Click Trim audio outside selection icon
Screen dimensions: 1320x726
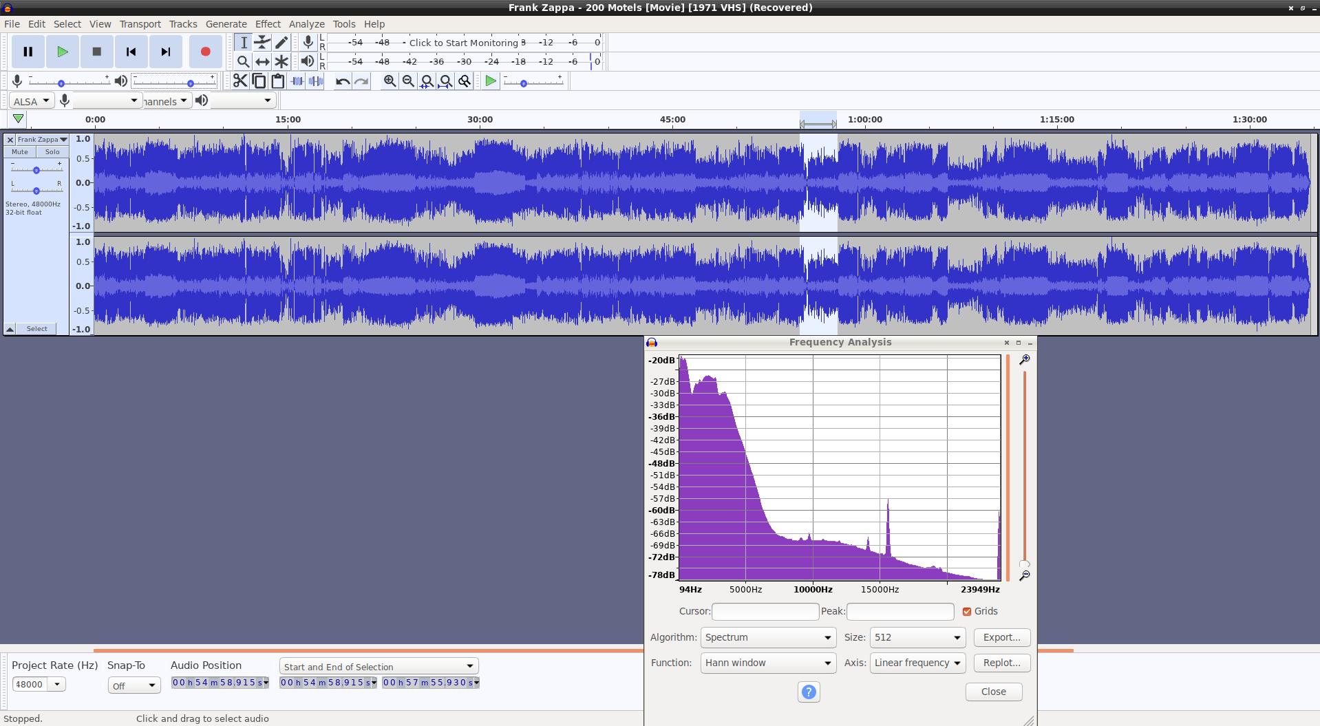click(297, 81)
